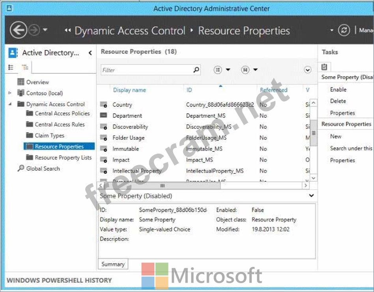
Task: Click the Country row's property icon
Action: point(104,104)
